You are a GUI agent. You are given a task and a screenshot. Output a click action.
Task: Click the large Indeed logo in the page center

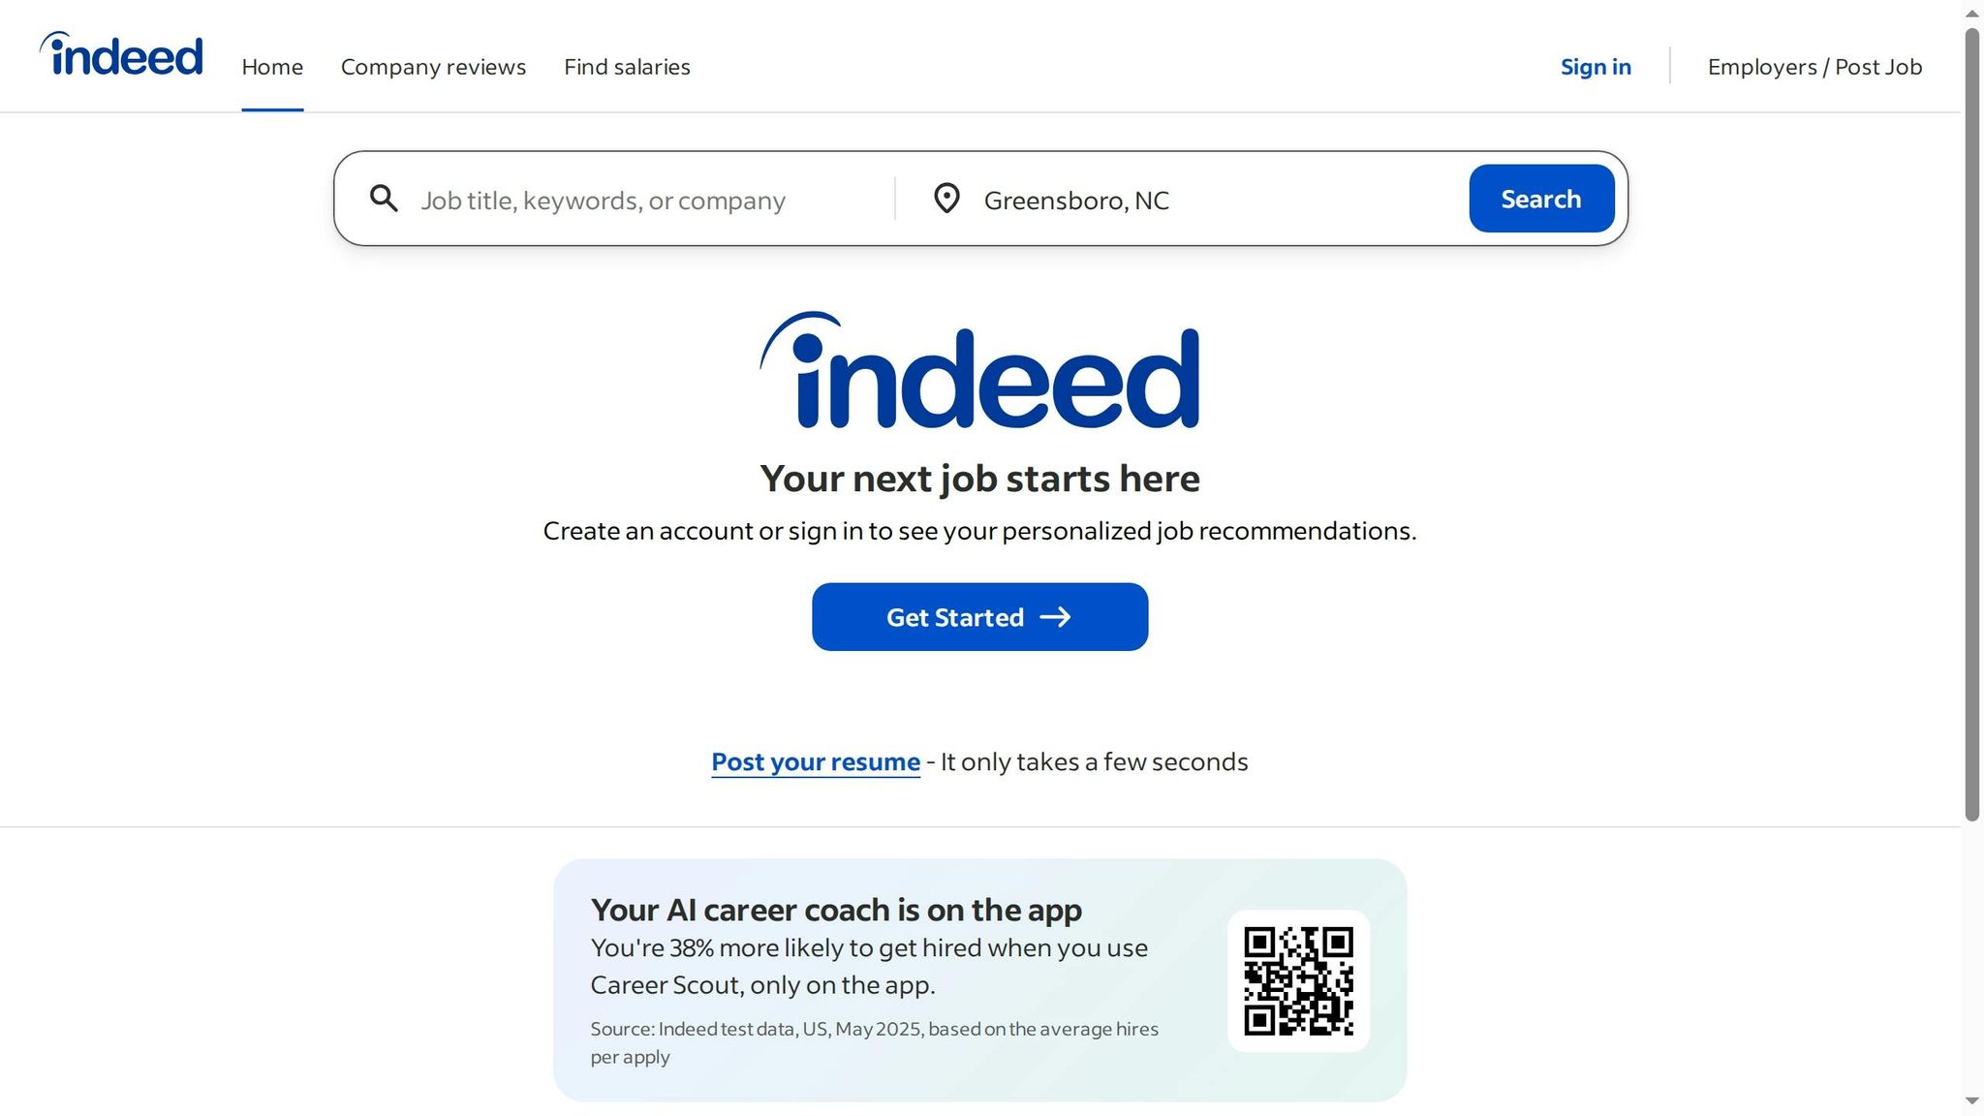tap(979, 371)
